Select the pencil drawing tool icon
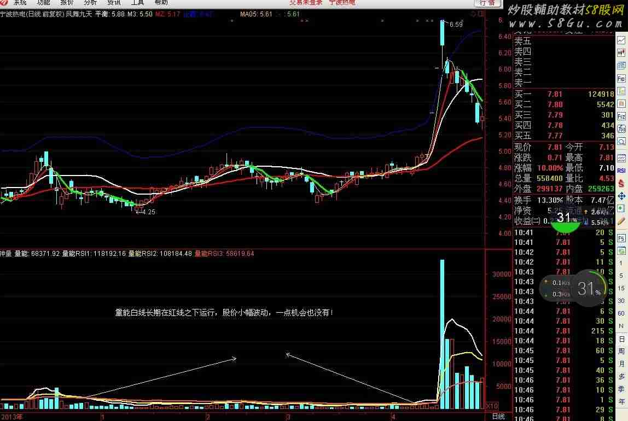 [x=621, y=221]
